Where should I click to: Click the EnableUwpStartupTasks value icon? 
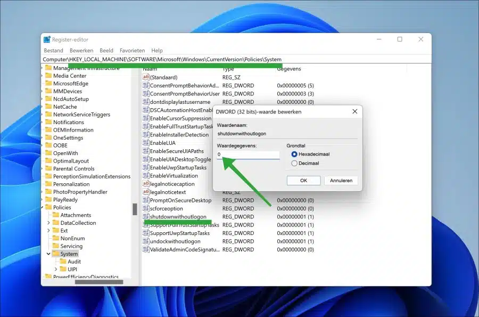coord(146,167)
